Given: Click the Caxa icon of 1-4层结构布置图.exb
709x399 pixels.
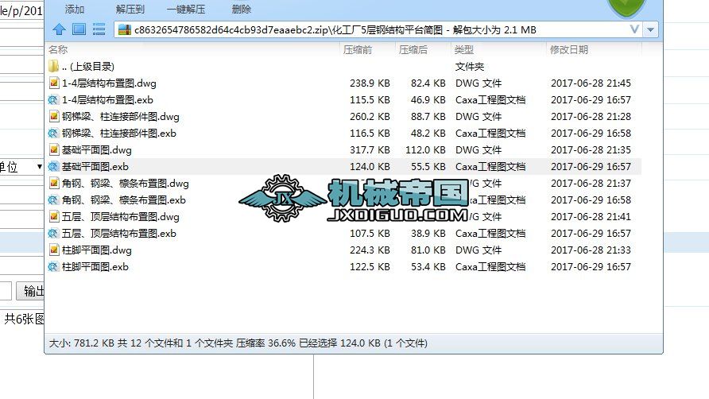Looking at the screenshot, I should pos(53,100).
